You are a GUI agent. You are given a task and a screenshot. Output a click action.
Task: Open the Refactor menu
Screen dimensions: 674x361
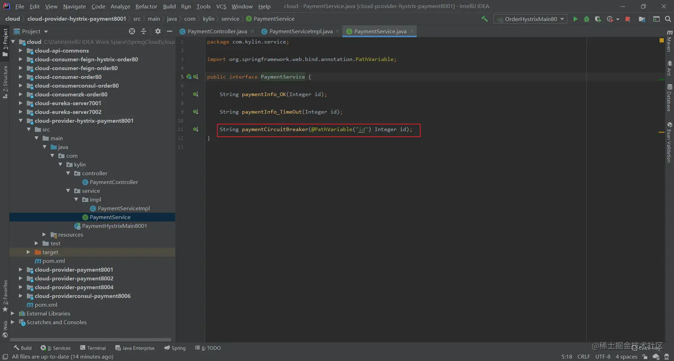(146, 6)
